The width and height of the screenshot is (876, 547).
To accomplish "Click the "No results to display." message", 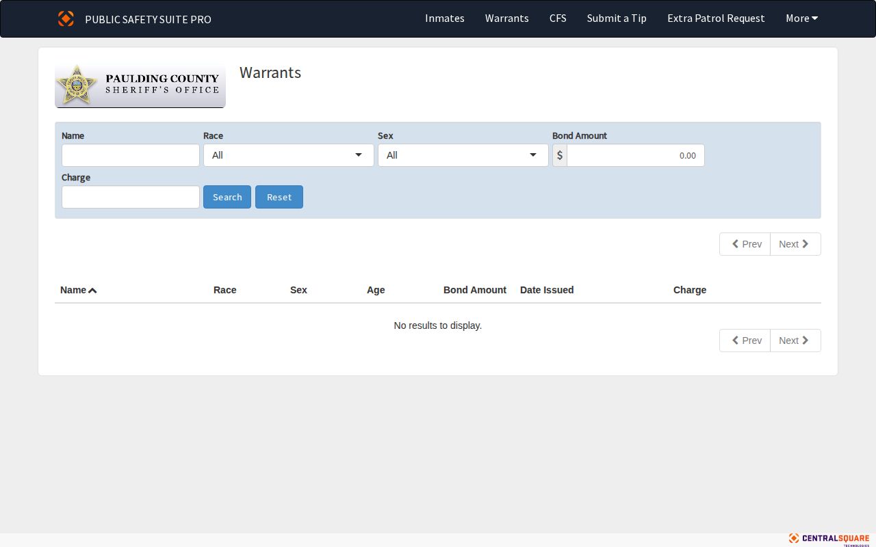I will tap(438, 325).
